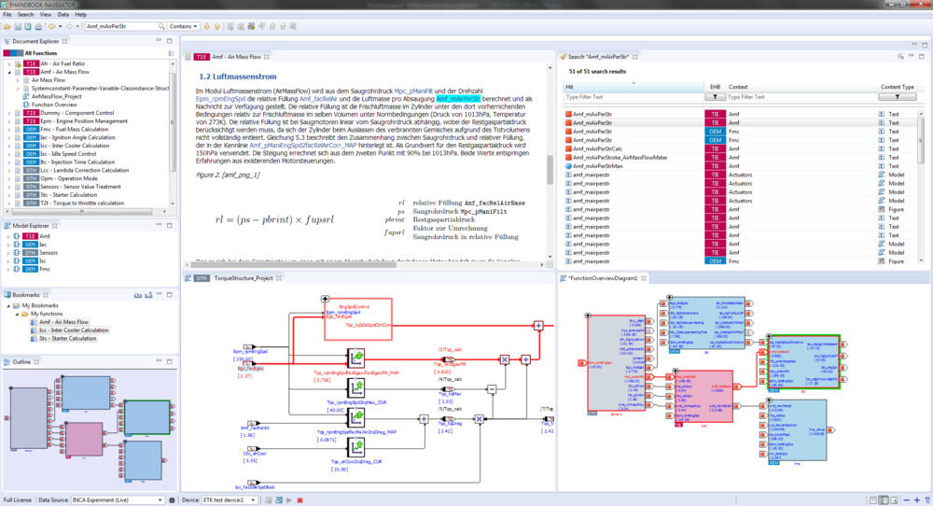Click zoom in plus icon in bottom-right status bar

coord(917,500)
